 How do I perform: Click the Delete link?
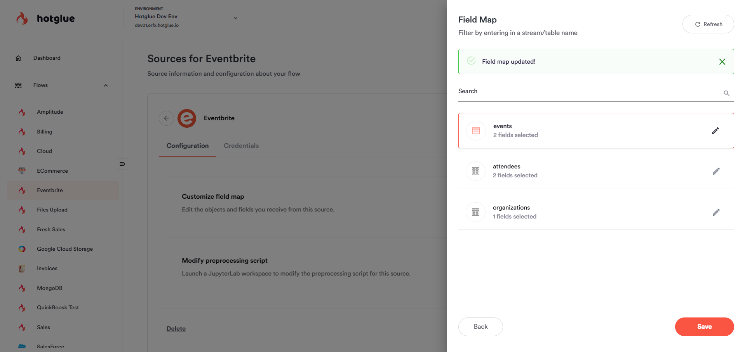tap(176, 329)
